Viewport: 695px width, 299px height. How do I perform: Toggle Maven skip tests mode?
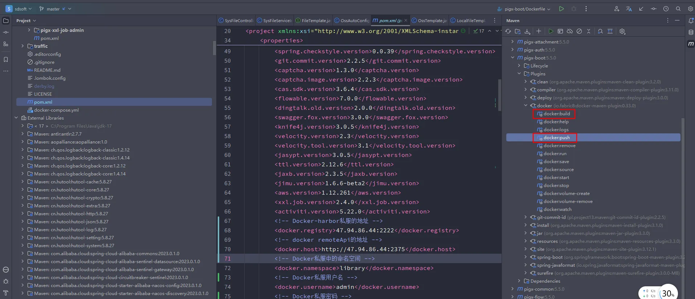[579, 32]
